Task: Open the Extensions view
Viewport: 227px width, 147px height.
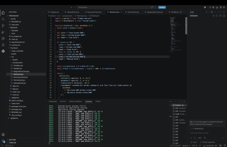Action: coord(3,38)
